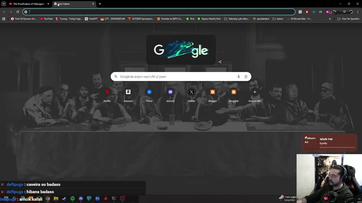Expand Teknoloji çok sikko bookmark folder
Screen dimensions: 362x203
pos(236,19)
